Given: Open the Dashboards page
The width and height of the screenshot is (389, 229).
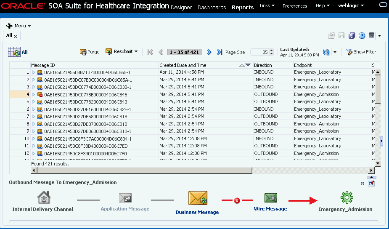Looking at the screenshot, I should (212, 8).
